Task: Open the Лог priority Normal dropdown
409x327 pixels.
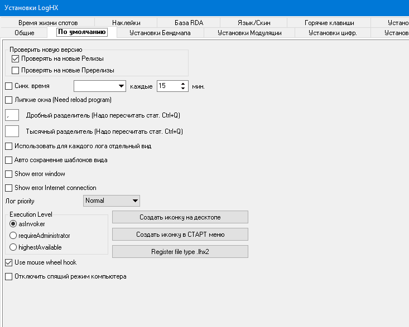Action: tap(112, 201)
